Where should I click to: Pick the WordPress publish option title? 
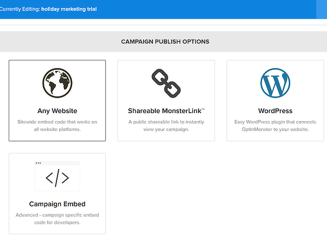click(275, 111)
